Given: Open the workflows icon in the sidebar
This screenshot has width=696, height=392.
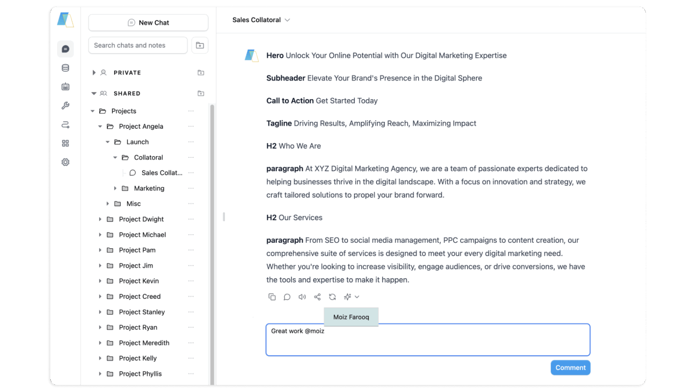Looking at the screenshot, I should pos(65,124).
